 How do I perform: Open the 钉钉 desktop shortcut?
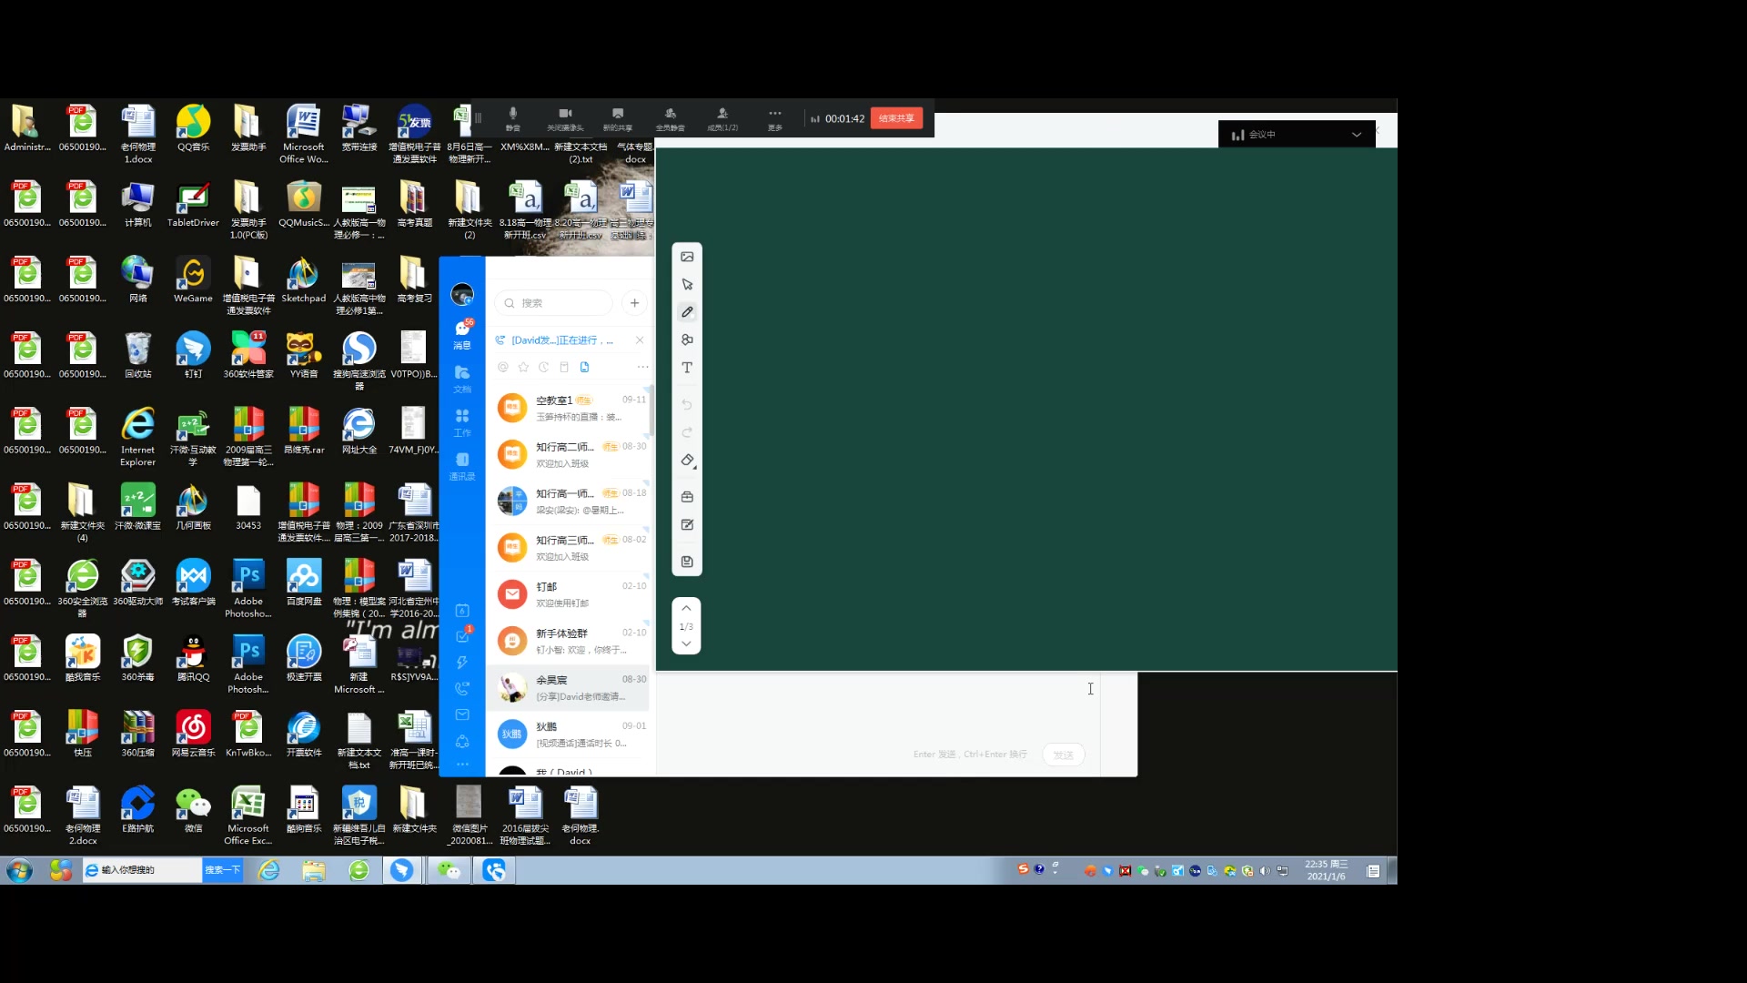[193, 355]
